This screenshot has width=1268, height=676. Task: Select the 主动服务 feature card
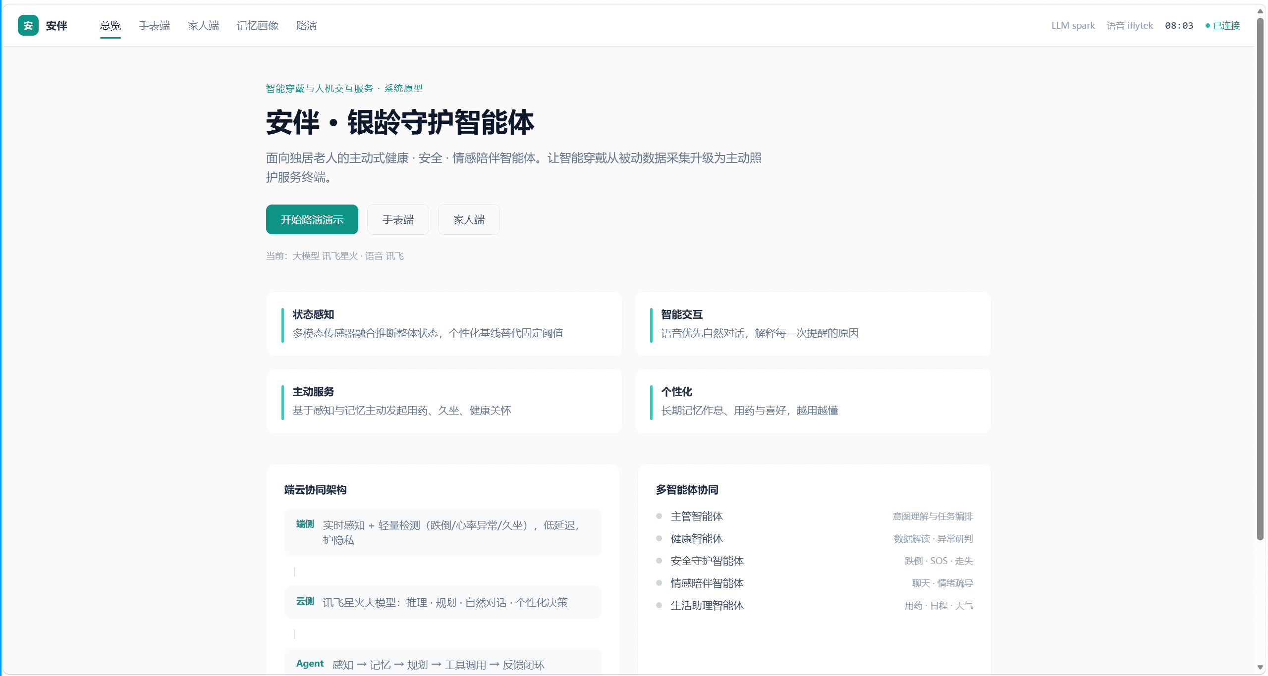click(444, 401)
